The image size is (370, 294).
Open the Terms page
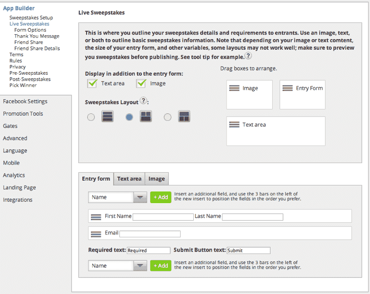pos(16,54)
